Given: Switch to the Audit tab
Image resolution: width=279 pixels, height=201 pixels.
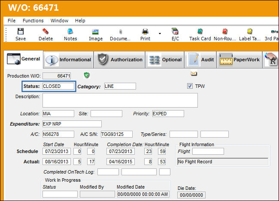Looking at the screenshot, I should [200, 60].
